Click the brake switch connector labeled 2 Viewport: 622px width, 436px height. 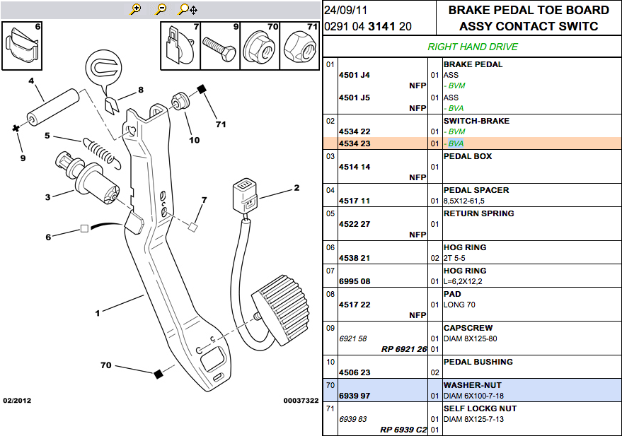coord(245,196)
